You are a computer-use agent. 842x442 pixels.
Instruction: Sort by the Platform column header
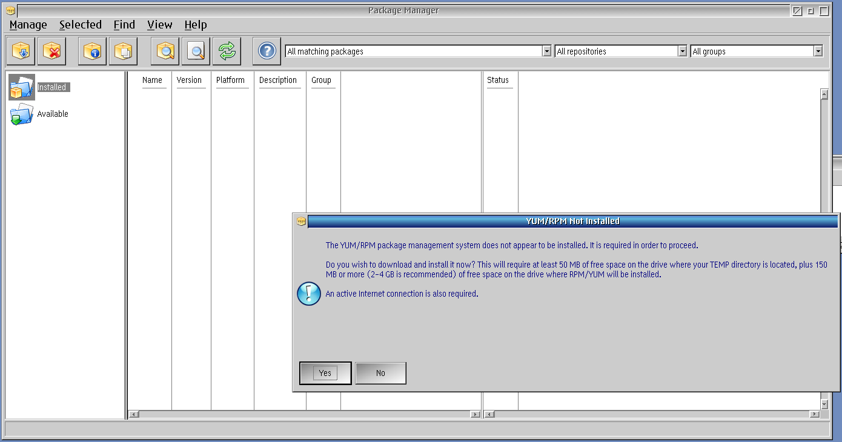230,80
